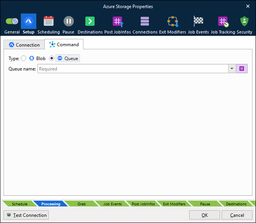Select the Queue type radio button
This screenshot has width=256, height=223.
pos(52,58)
